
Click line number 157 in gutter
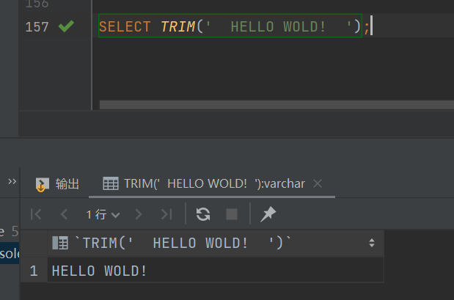[37, 27]
